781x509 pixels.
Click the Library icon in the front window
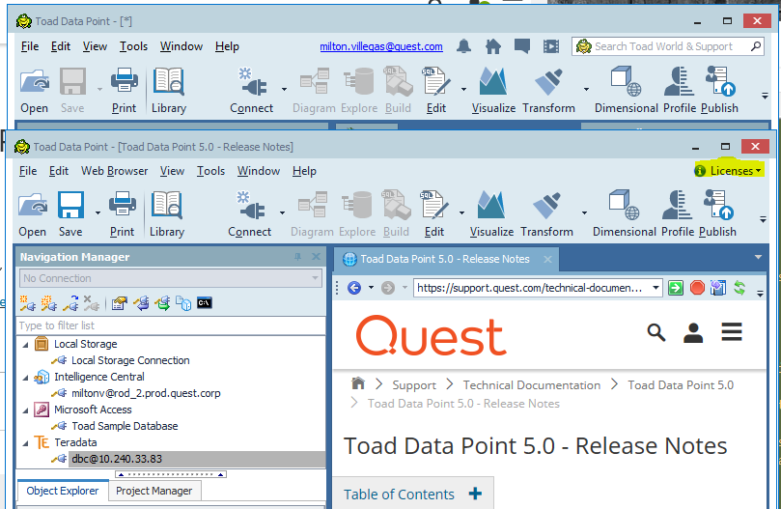pos(167,205)
